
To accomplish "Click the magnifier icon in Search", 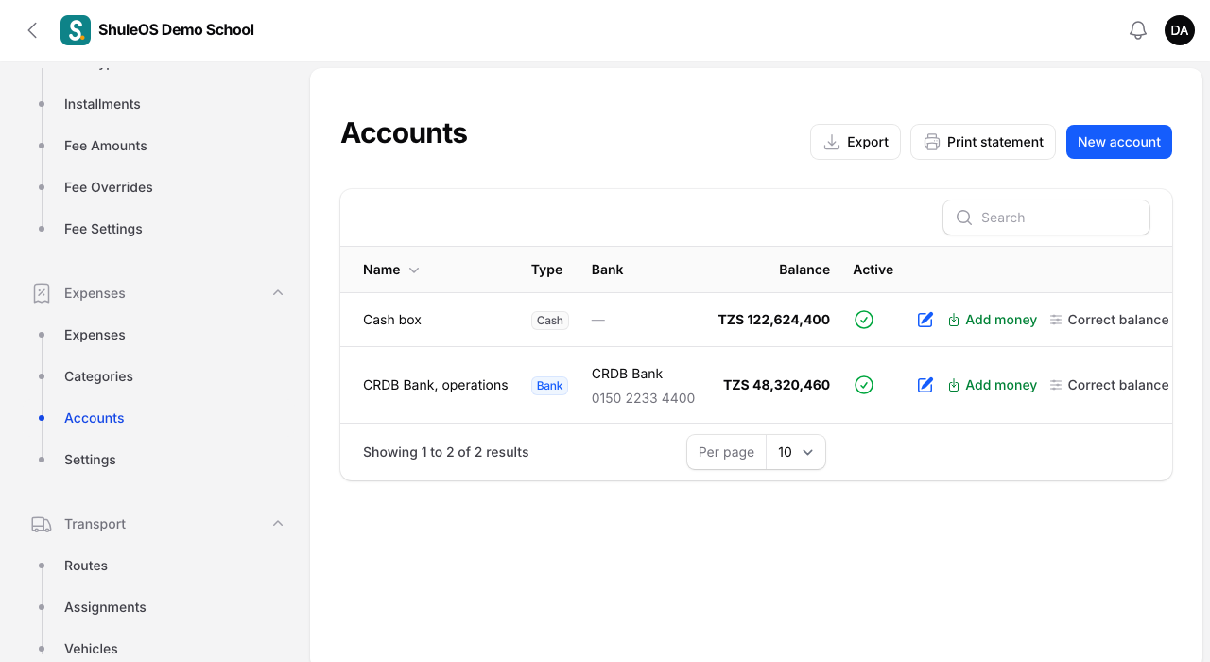I will point(964,218).
